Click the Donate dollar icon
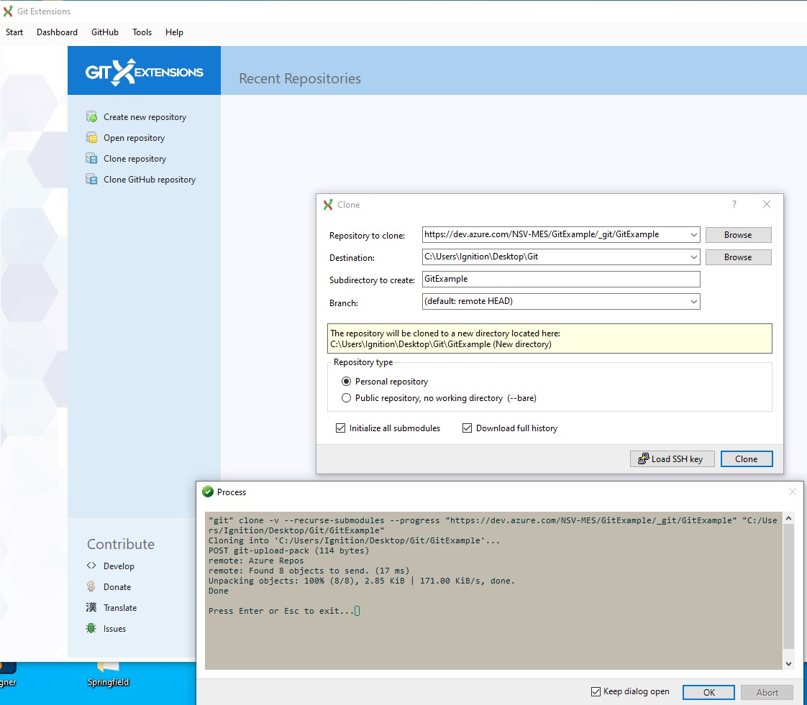807x705 pixels. point(91,586)
